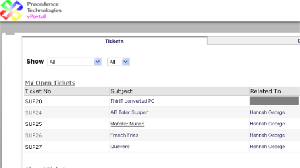The height and width of the screenshot is (168, 300).
Task: Open the second All filter dropdown
Action: (x=118, y=62)
